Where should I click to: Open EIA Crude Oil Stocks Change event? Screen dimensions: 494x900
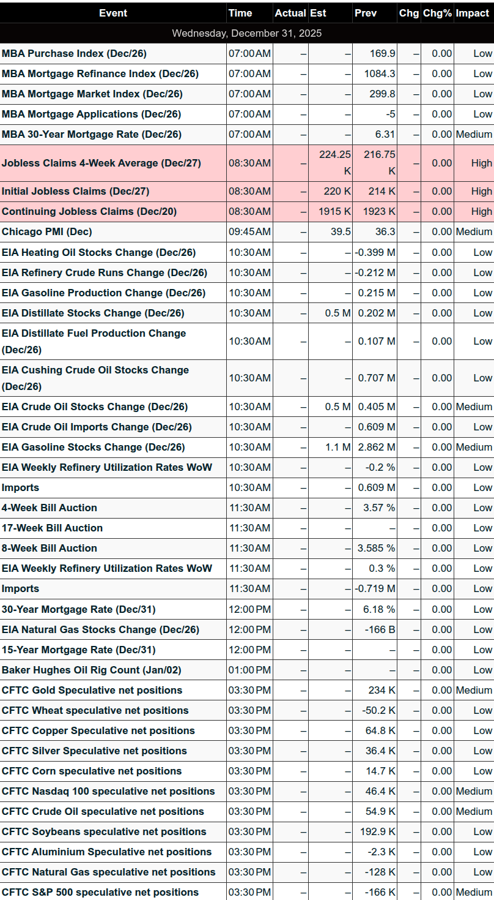tap(95, 407)
